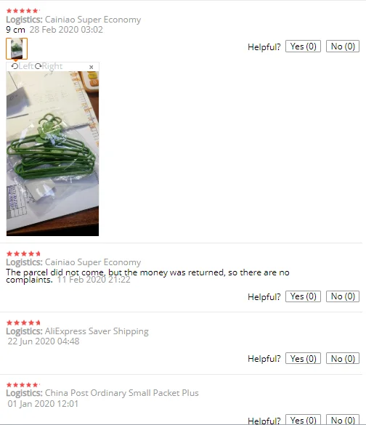
Task: Click the star rating above the parcel review
Action: click(x=23, y=254)
